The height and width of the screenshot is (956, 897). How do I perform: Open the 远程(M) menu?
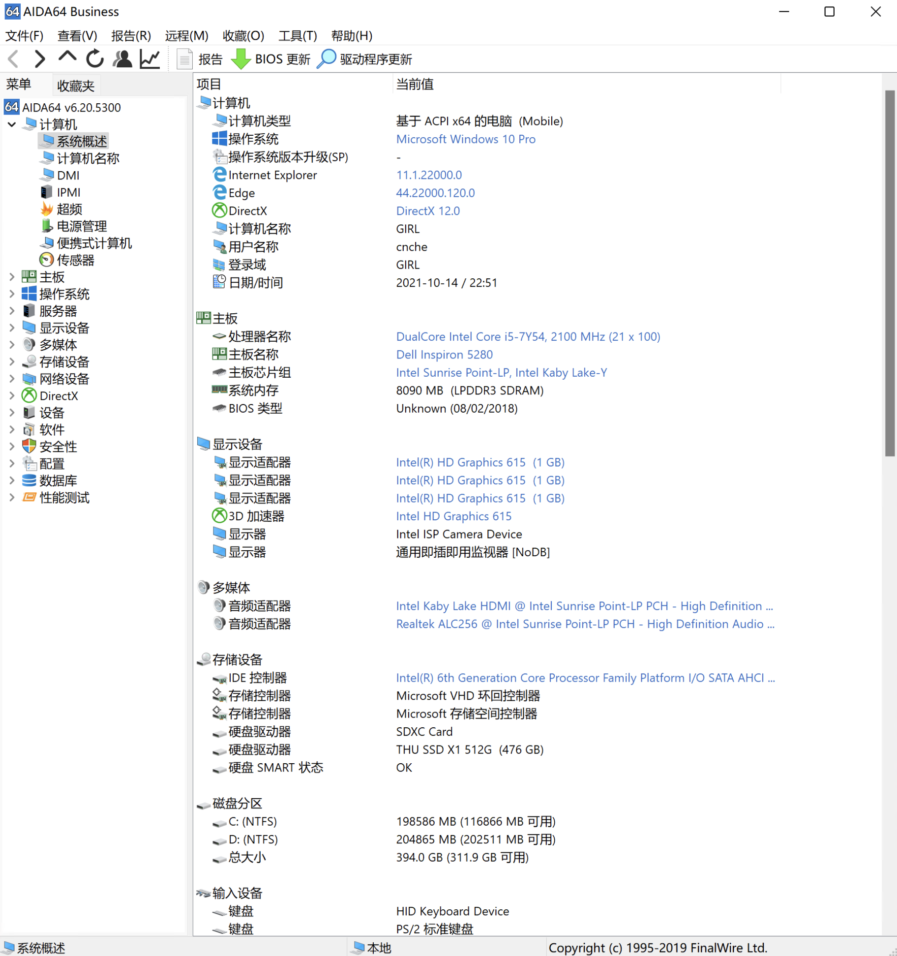coord(186,36)
